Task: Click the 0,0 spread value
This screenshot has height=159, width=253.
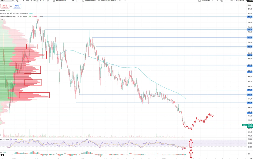Action: (x=11, y=6)
